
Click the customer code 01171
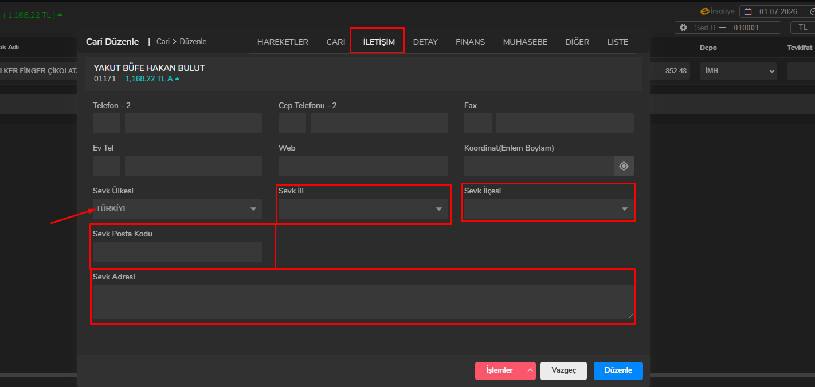(x=105, y=79)
